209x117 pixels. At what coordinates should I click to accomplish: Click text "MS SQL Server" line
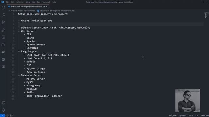point(36,79)
